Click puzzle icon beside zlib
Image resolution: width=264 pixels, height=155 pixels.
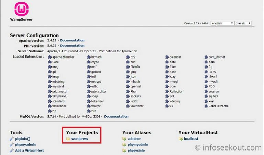pyautogui.click(x=89, y=111)
